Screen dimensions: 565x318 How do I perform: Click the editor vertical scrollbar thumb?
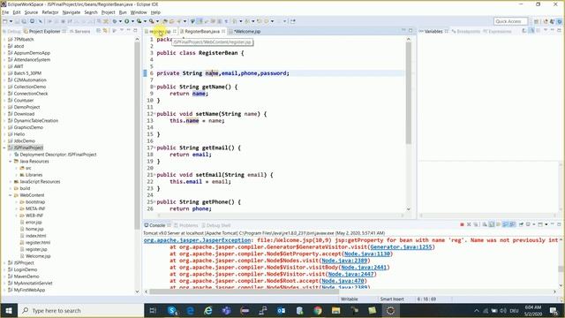click(408, 93)
